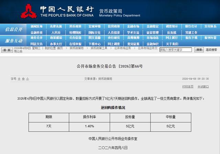The image size is (220, 154).
Task: Click the People's Bank of China logo
Action: 29,11
